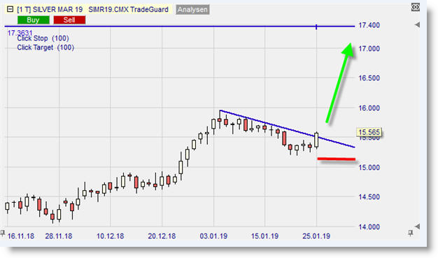Click the 17.000 price axis label
The height and width of the screenshot is (258, 438).
369,48
